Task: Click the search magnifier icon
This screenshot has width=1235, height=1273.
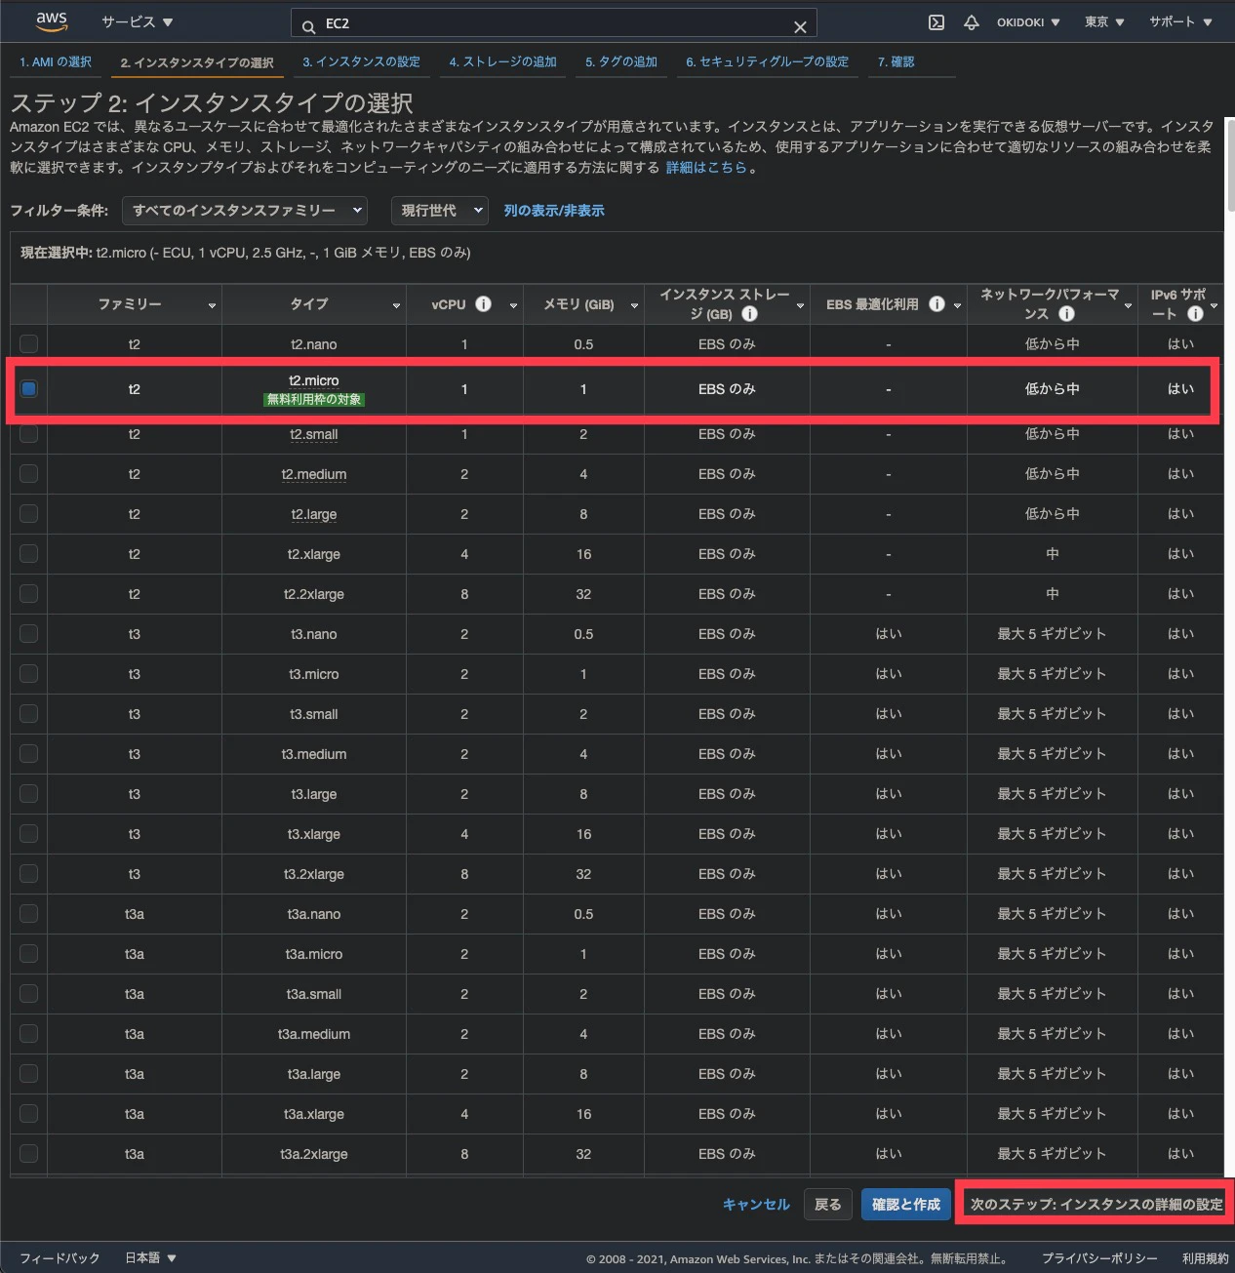Action: tap(308, 26)
